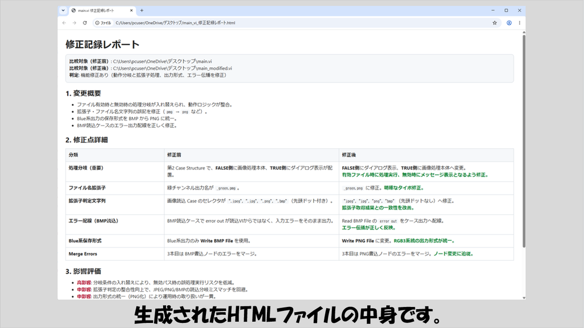Close the main.vi 修正記録レポート tab
The width and height of the screenshot is (584, 328).
pyautogui.click(x=131, y=10)
